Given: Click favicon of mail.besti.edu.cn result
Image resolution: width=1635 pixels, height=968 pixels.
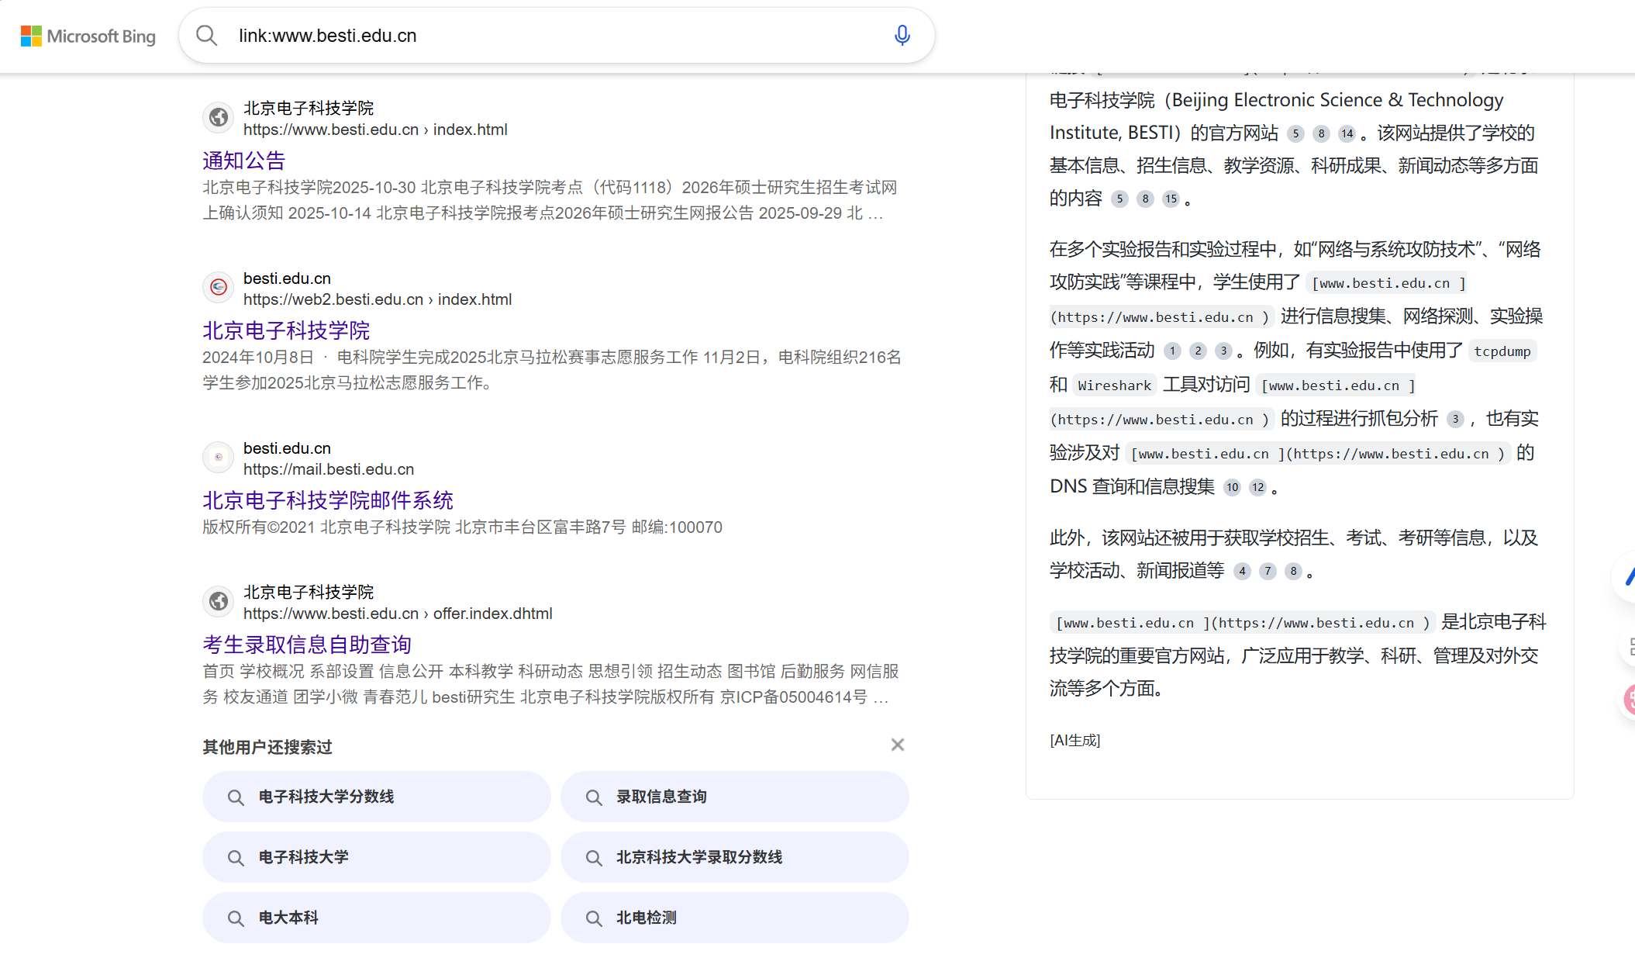Looking at the screenshot, I should (219, 458).
